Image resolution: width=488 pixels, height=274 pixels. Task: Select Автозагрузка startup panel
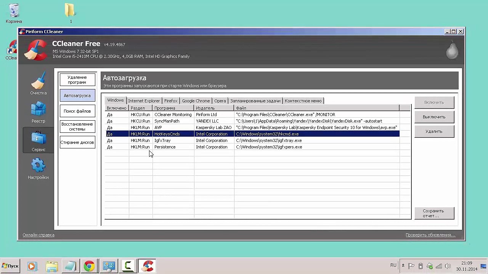[77, 96]
